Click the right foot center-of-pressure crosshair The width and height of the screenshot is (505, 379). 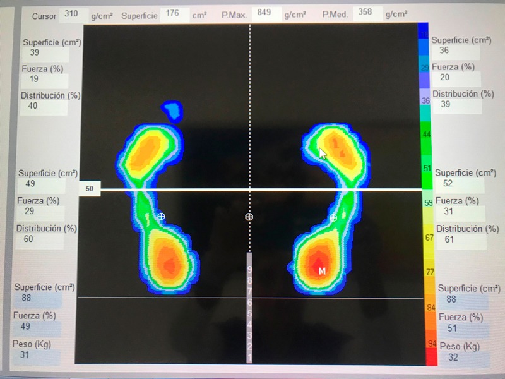tap(333, 218)
